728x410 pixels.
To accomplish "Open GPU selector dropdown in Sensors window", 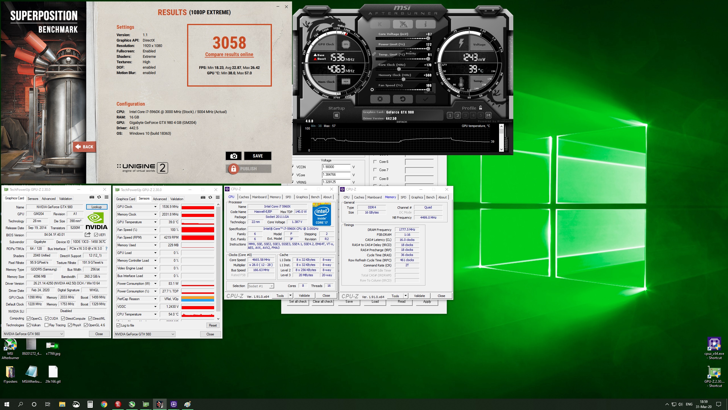I will (x=144, y=334).
